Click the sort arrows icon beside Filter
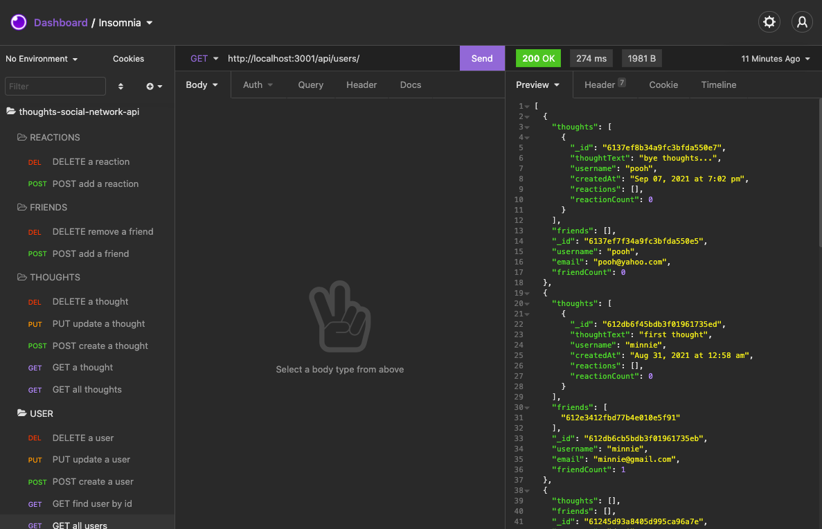 [x=120, y=86]
